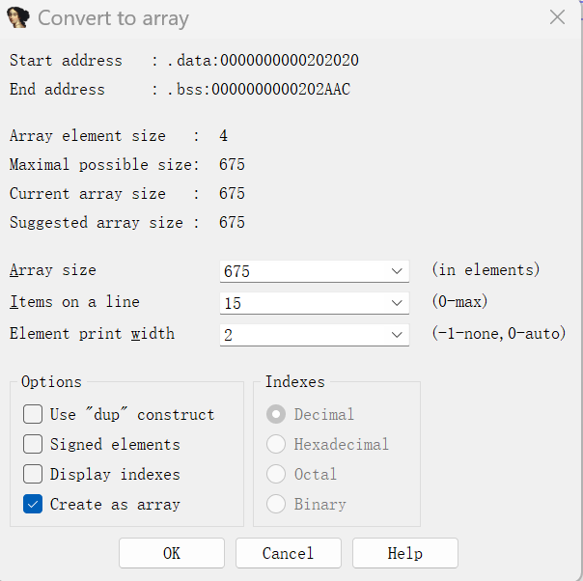This screenshot has height=581, width=583.
Task: Uncheck the Create as array checkbox
Action: (33, 504)
